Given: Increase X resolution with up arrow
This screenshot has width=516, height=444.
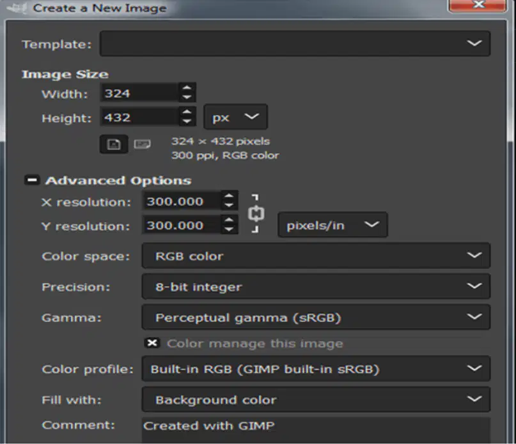Looking at the screenshot, I should 229,196.
